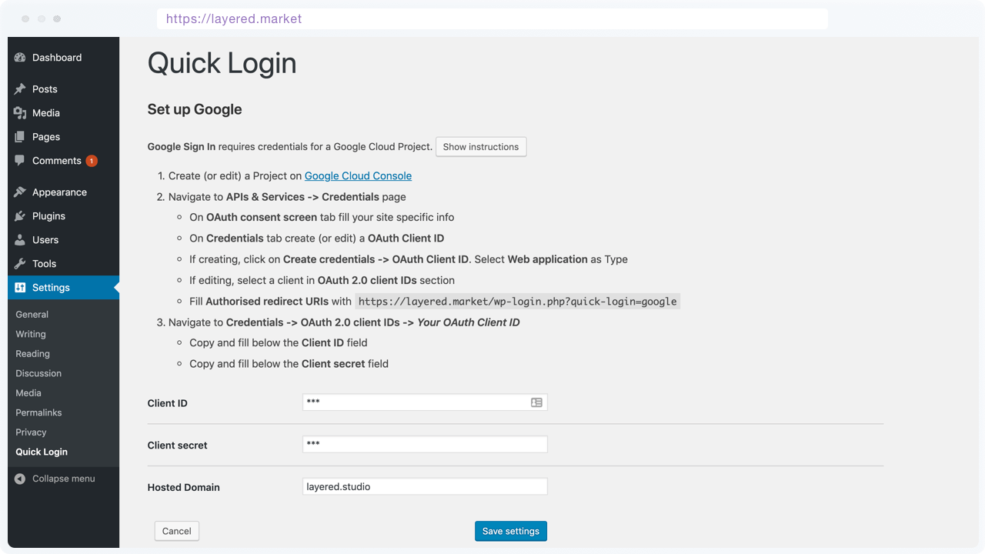The image size is (985, 554).
Task: Select the Tools wrench icon
Action: [x=19, y=263]
